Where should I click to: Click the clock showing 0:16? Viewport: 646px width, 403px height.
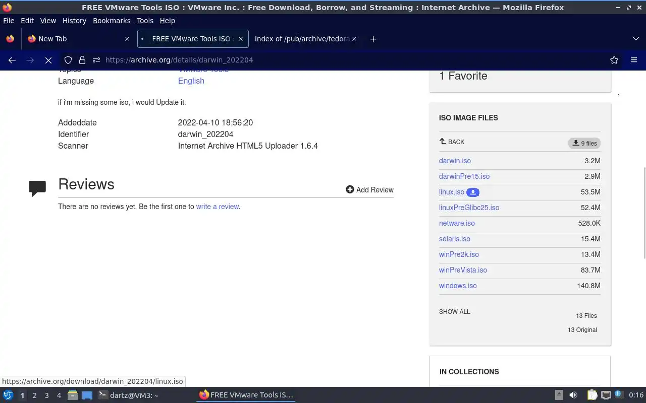coord(636,395)
